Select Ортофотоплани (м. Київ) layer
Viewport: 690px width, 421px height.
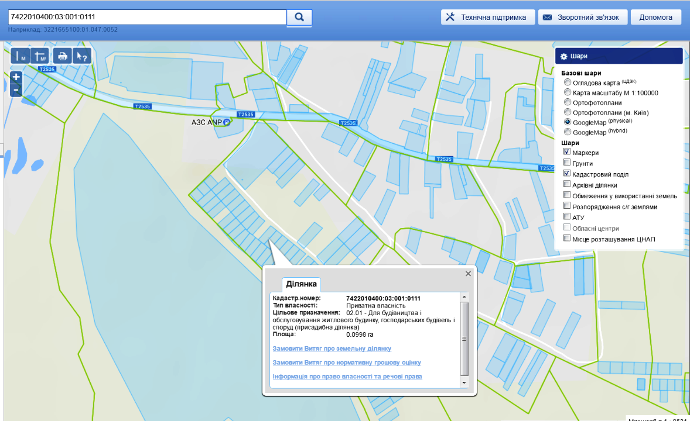tap(568, 112)
